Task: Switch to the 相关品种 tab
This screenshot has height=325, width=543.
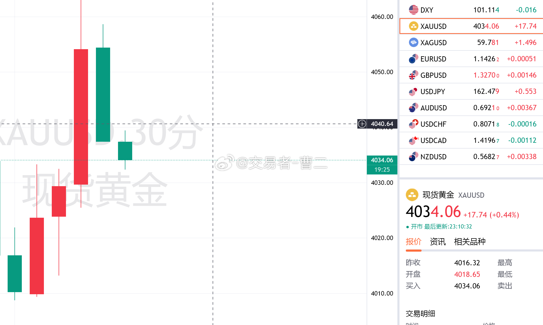Action: [x=470, y=242]
